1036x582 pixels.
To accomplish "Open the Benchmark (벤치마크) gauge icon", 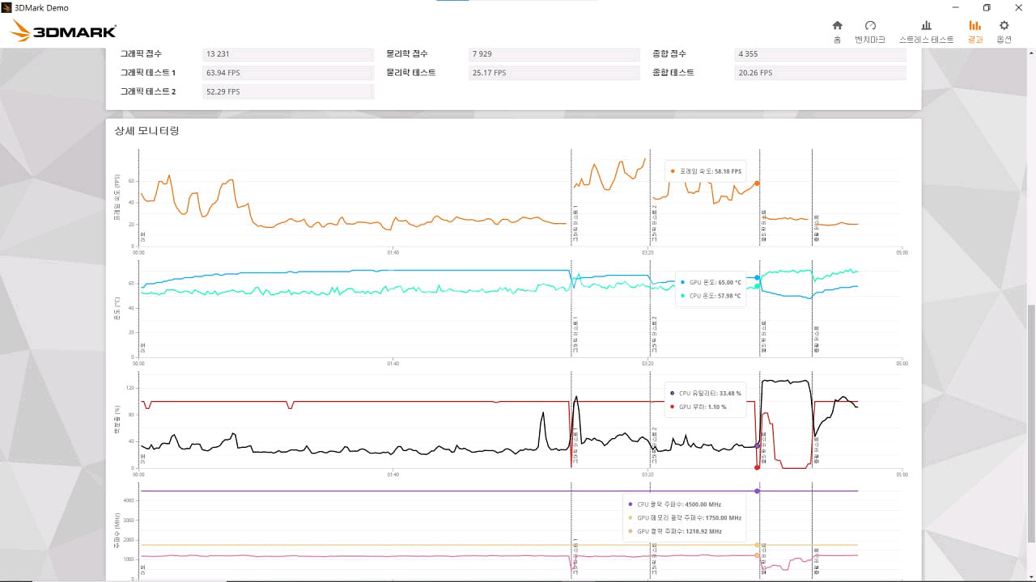I will 870,26.
